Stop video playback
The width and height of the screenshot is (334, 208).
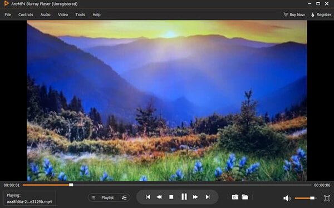pyautogui.click(x=171, y=197)
